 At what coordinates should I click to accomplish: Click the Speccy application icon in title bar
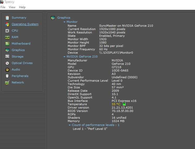point(2,2)
